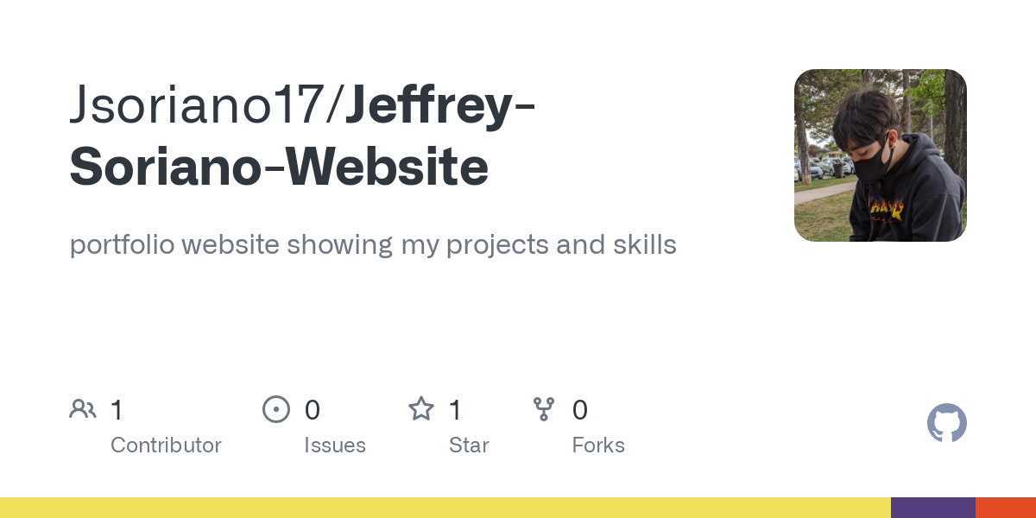Click the forks count number 0
The image size is (1036, 518).
pos(580,410)
